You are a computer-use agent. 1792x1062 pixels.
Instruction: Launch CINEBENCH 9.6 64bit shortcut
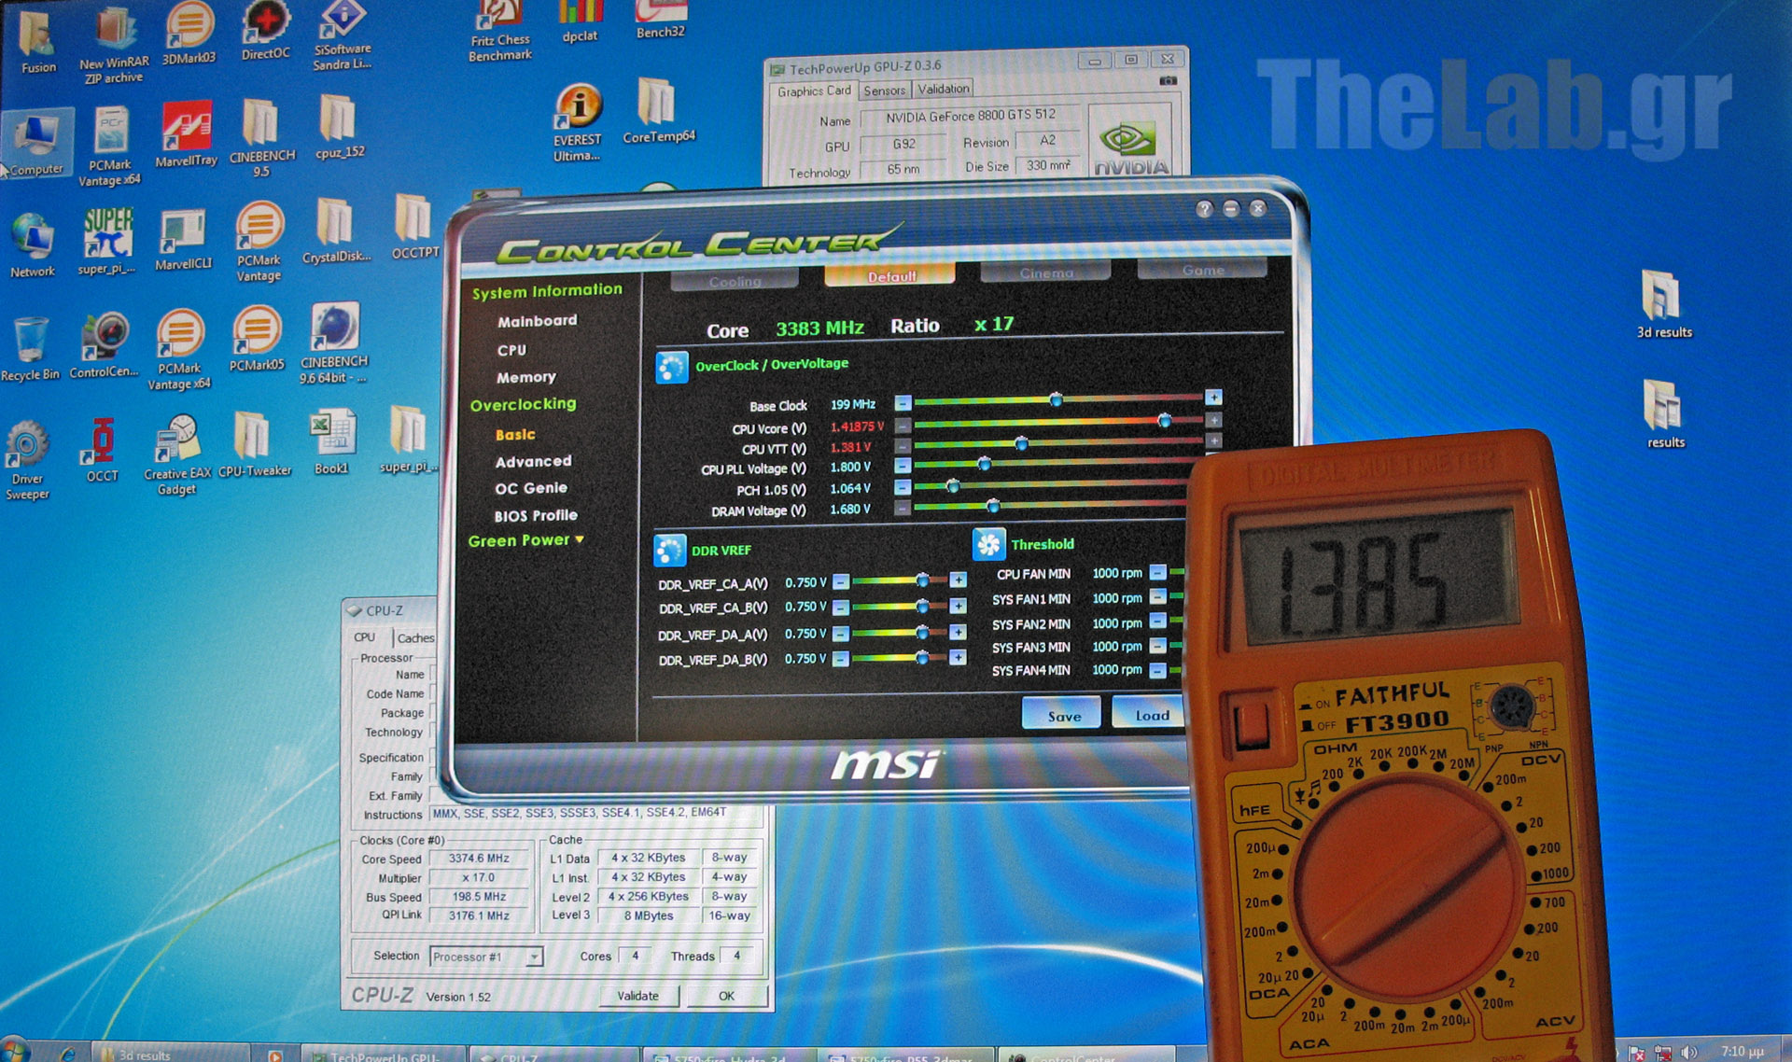pyautogui.click(x=333, y=342)
